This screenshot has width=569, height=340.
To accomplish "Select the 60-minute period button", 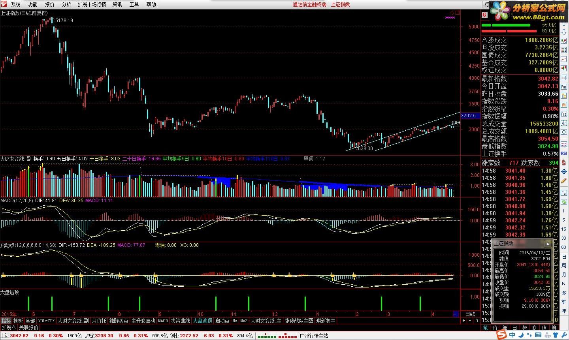I will pos(564,247).
